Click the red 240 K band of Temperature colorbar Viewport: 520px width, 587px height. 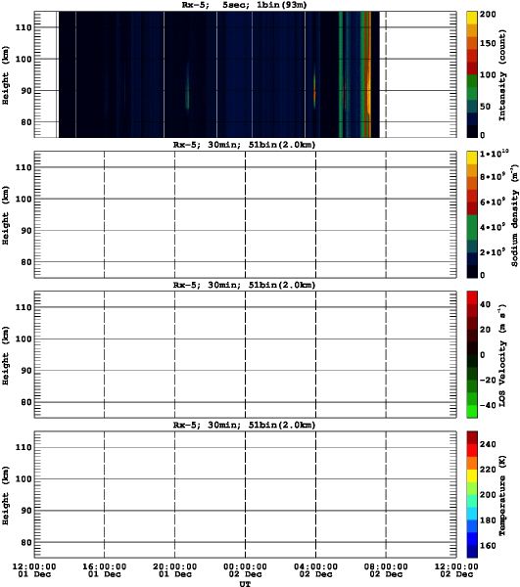pyautogui.click(x=472, y=450)
